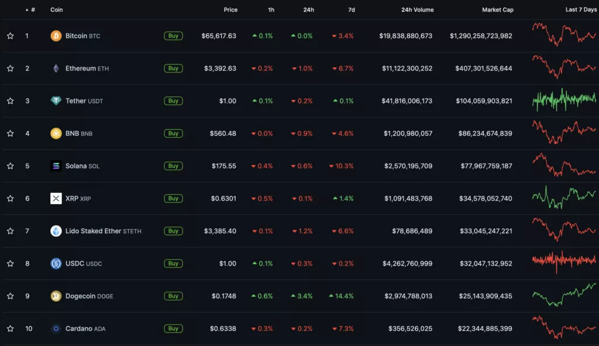This screenshot has height=346, width=599.
Task: Add Solana to favorites via star
Action: tap(11, 166)
